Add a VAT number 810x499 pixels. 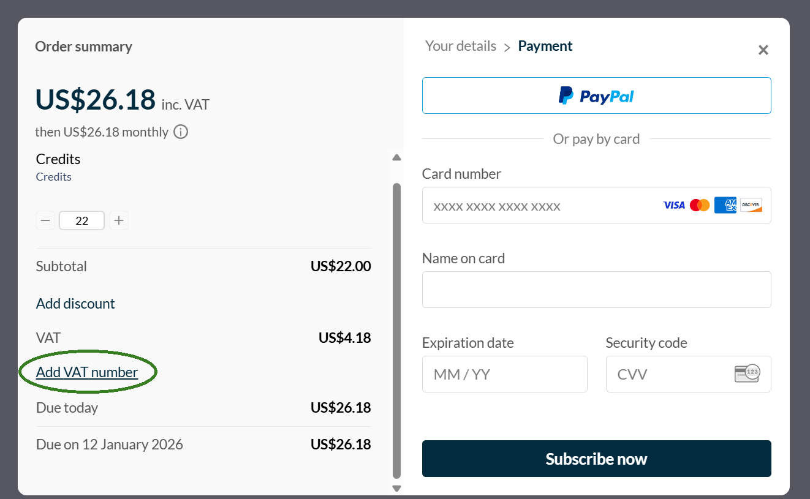tap(86, 372)
